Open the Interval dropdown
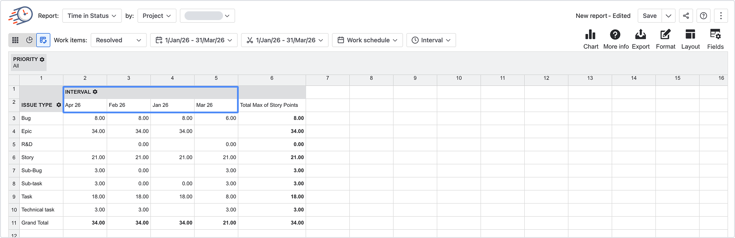This screenshot has height=238, width=735. pos(431,40)
